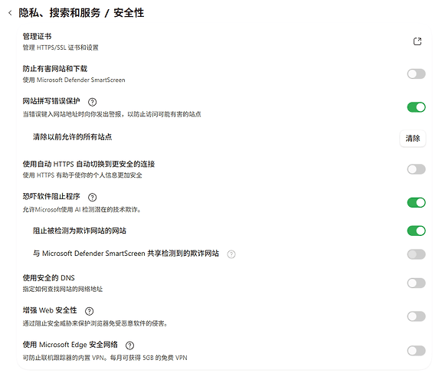Click 每月可获得 5GB 的免费 VPN text
Image resolution: width=445 pixels, height=383 pixels.
tap(149, 358)
